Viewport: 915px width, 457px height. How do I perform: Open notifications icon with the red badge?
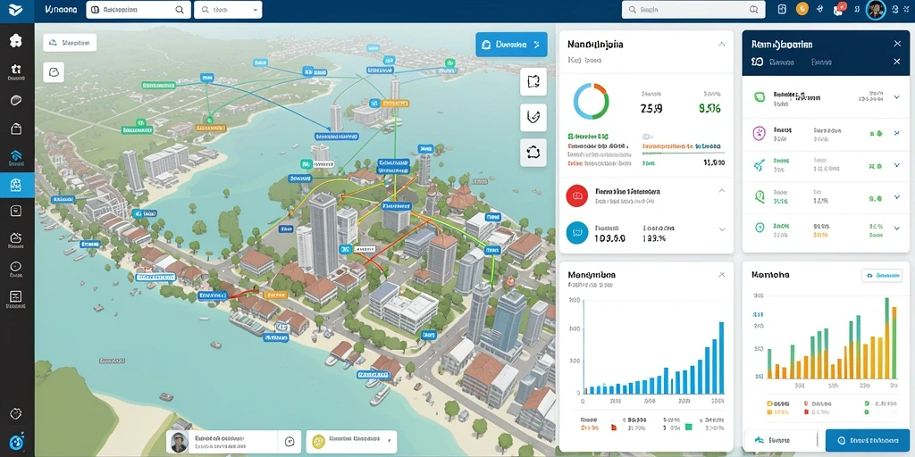pyautogui.click(x=838, y=9)
